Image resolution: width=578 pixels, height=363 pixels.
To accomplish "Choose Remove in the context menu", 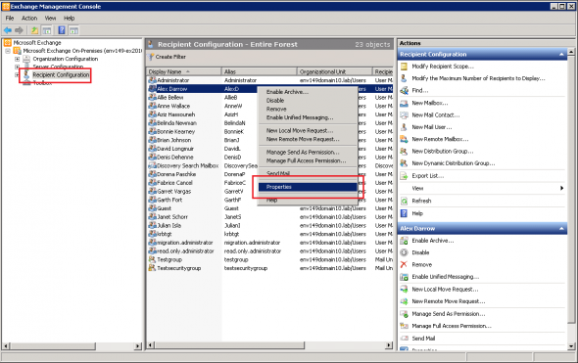I will point(308,109).
